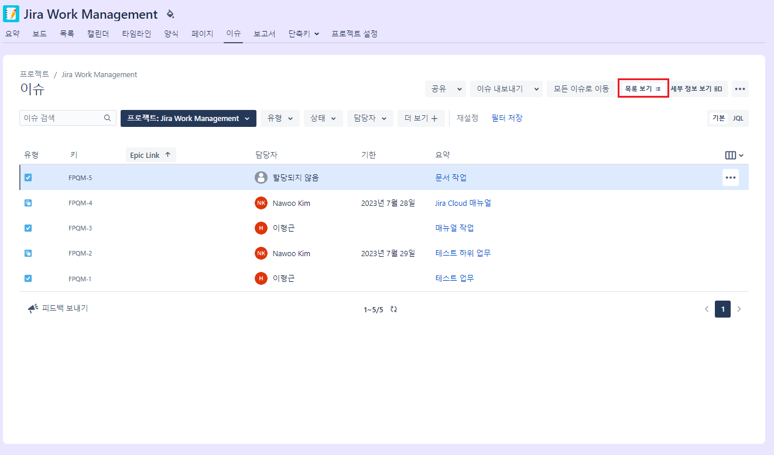Expand the 담당자 filter dropdown
This screenshot has height=455, width=774.
[x=369, y=118]
